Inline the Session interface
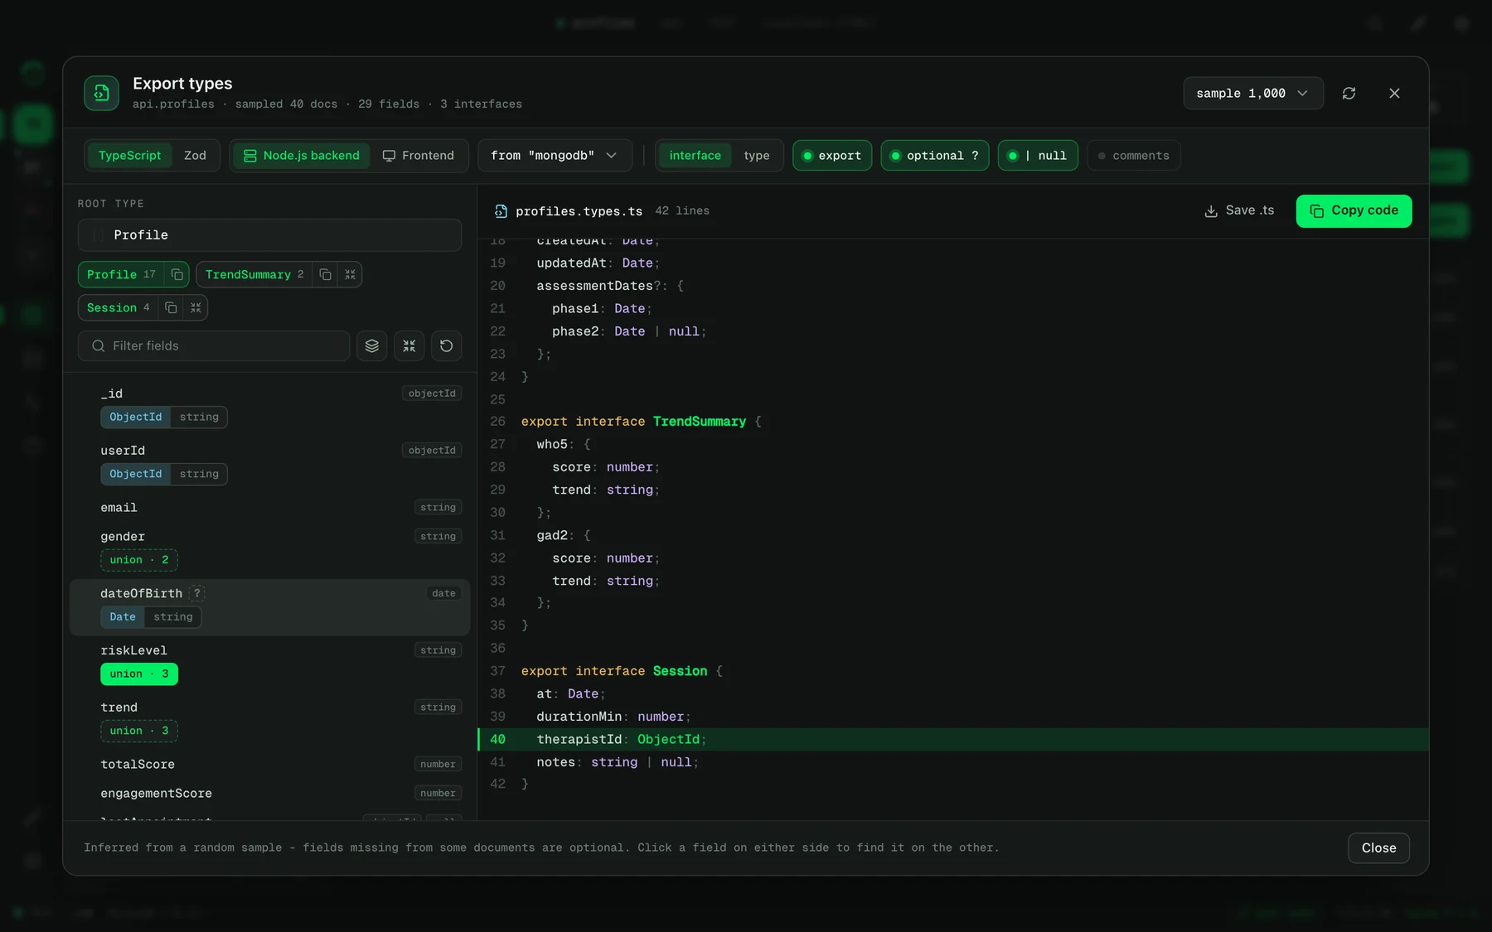This screenshot has height=932, width=1492. pyautogui.click(x=196, y=307)
